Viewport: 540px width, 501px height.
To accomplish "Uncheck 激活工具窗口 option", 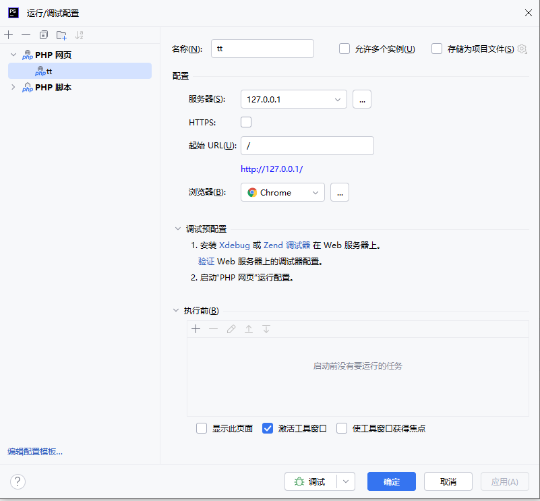I will pos(268,428).
